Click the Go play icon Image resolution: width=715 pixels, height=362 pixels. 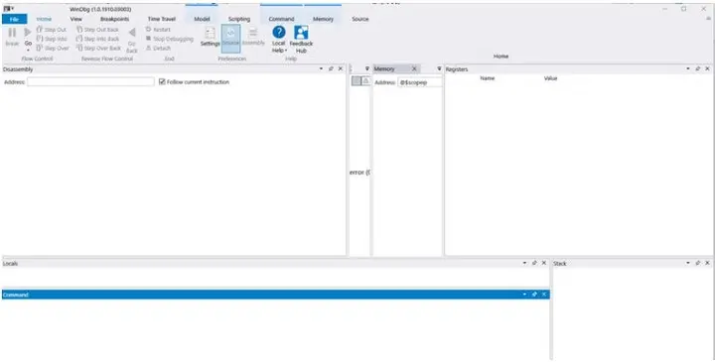point(28,33)
